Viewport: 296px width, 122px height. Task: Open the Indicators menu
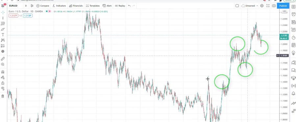[x=59, y=6]
